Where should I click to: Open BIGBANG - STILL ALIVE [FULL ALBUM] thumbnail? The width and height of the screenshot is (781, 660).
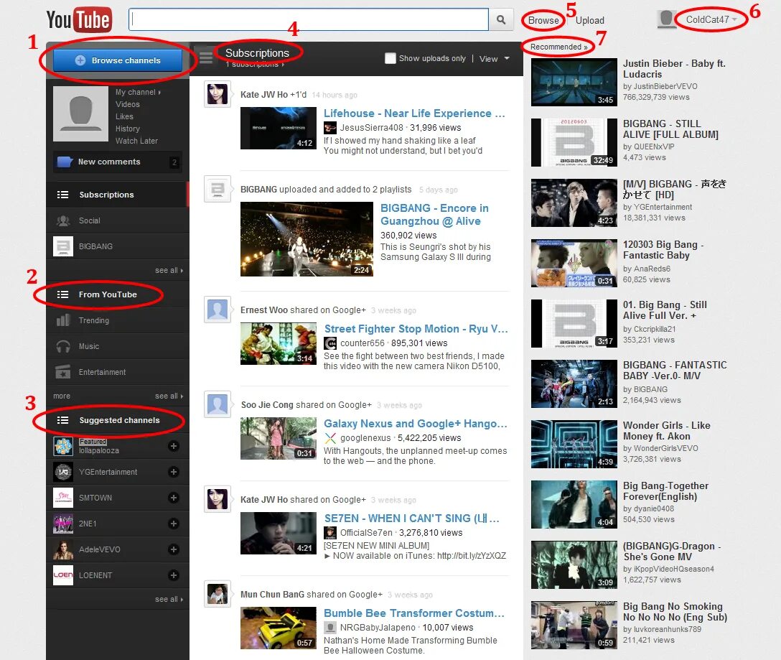tap(574, 142)
